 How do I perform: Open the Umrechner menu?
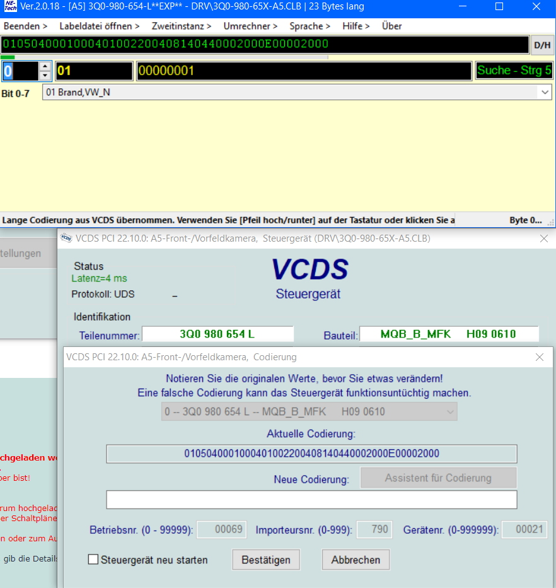(x=250, y=26)
